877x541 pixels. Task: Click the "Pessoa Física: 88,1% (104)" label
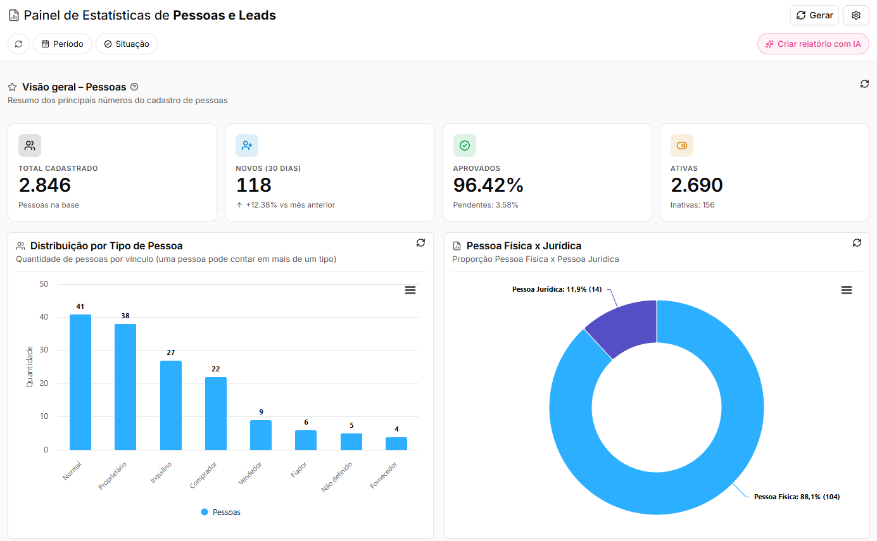tap(797, 497)
